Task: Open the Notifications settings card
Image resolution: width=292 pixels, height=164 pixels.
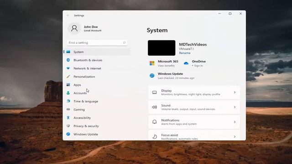Action: tap(194, 122)
